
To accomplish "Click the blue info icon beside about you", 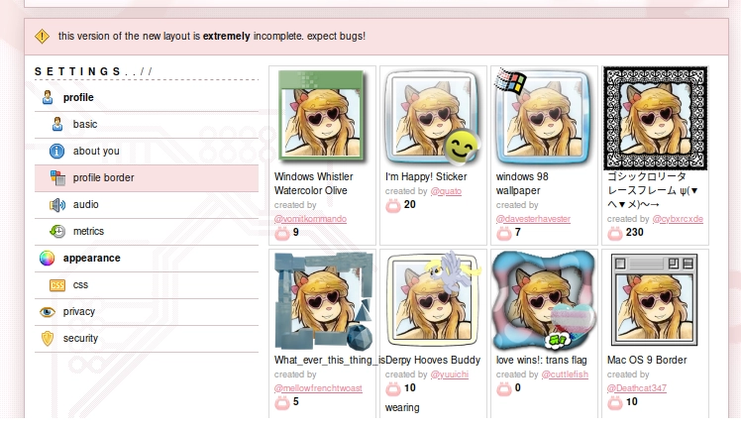I will pyautogui.click(x=56, y=151).
